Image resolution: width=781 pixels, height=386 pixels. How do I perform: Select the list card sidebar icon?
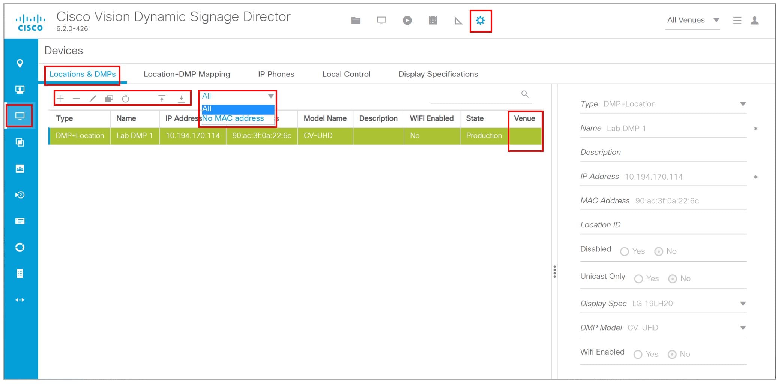click(20, 221)
